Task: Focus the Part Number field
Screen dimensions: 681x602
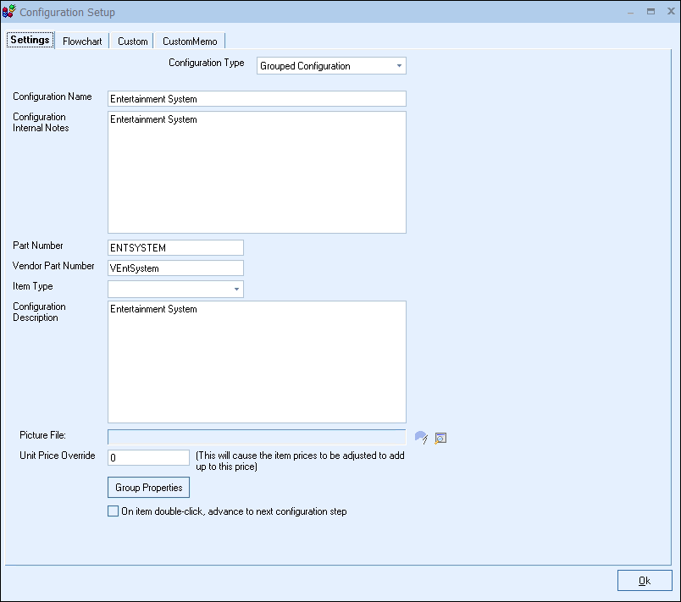Action: (x=175, y=247)
